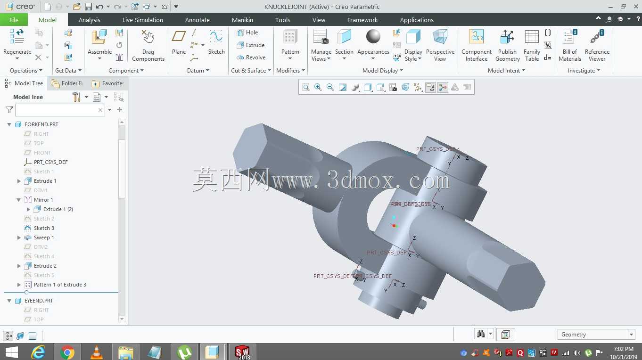Open VLC media player from taskbar
This screenshot has height=360, width=642.
[97, 352]
